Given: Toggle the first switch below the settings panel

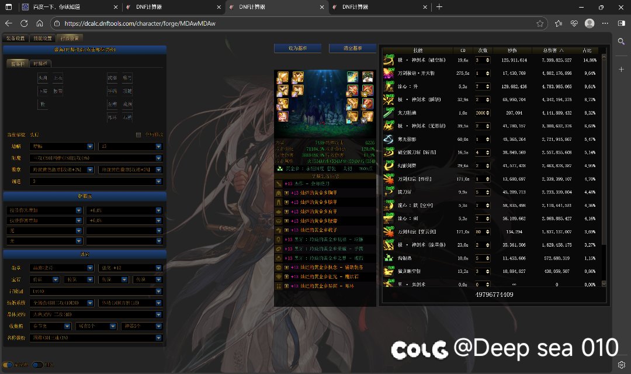Looking at the screenshot, I should click(8, 365).
